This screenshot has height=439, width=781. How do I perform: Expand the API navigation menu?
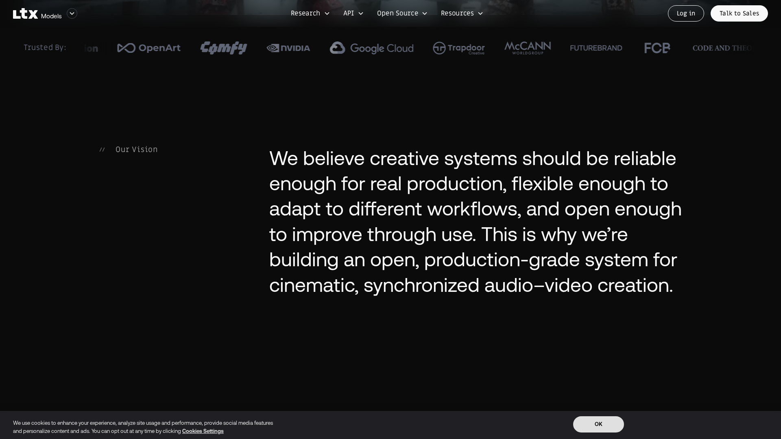(x=353, y=13)
